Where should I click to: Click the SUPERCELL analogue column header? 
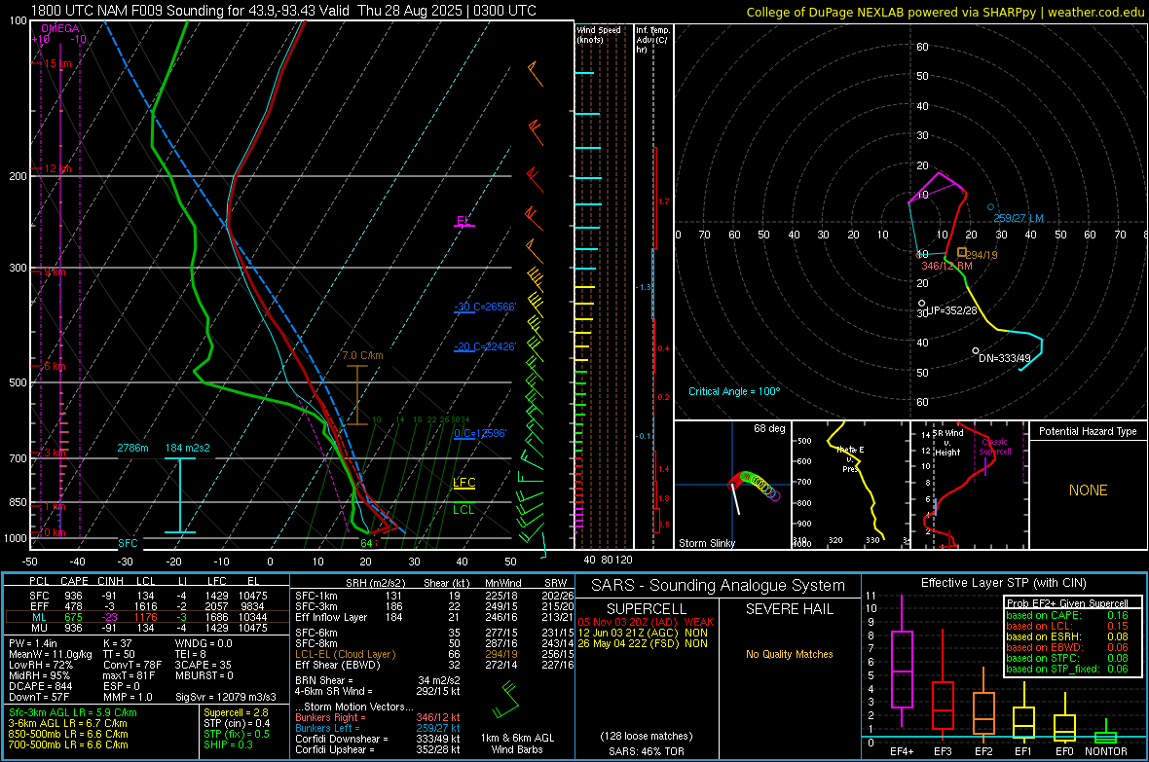click(x=647, y=609)
